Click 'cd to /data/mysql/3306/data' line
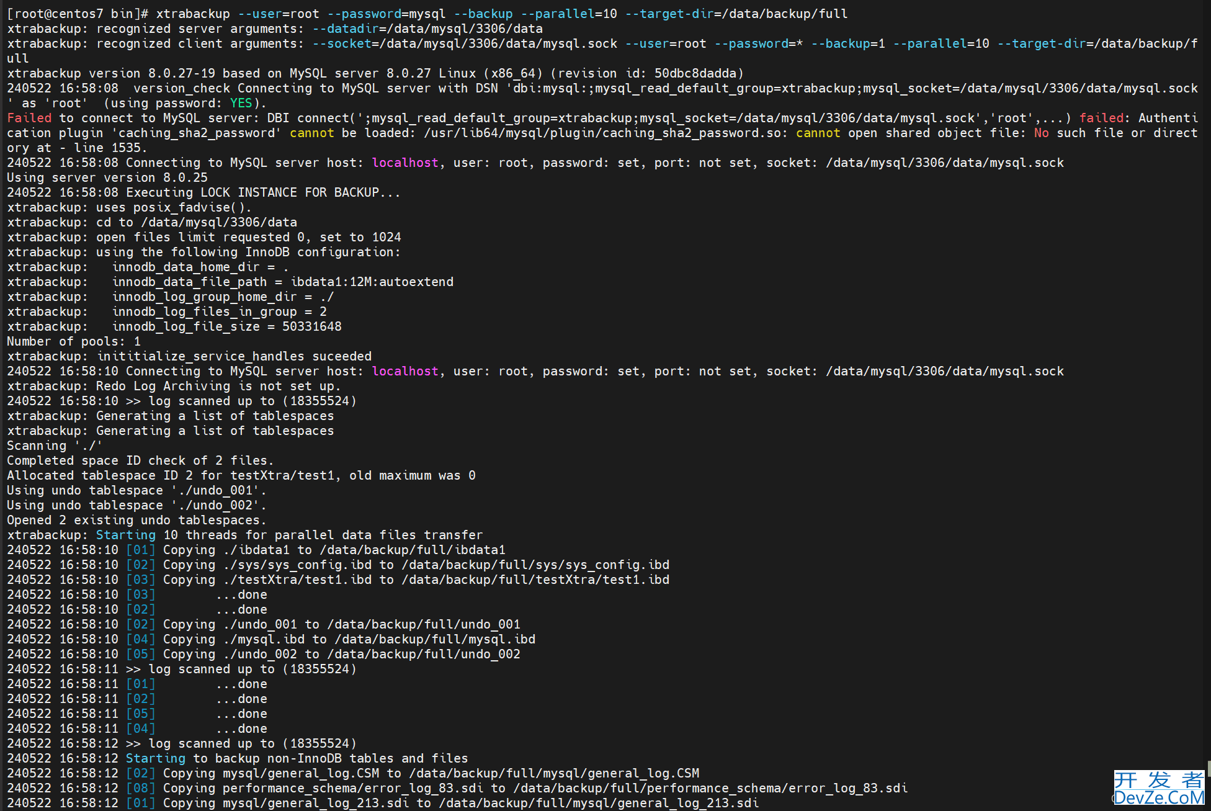 [x=152, y=222]
